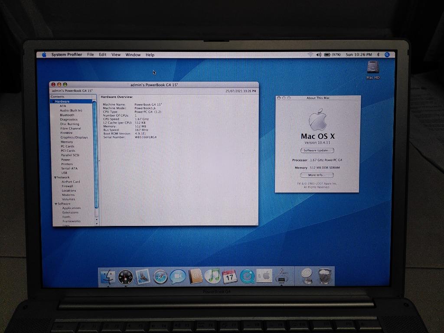
Task: Click More Info in About This Mac
Action: point(317,175)
